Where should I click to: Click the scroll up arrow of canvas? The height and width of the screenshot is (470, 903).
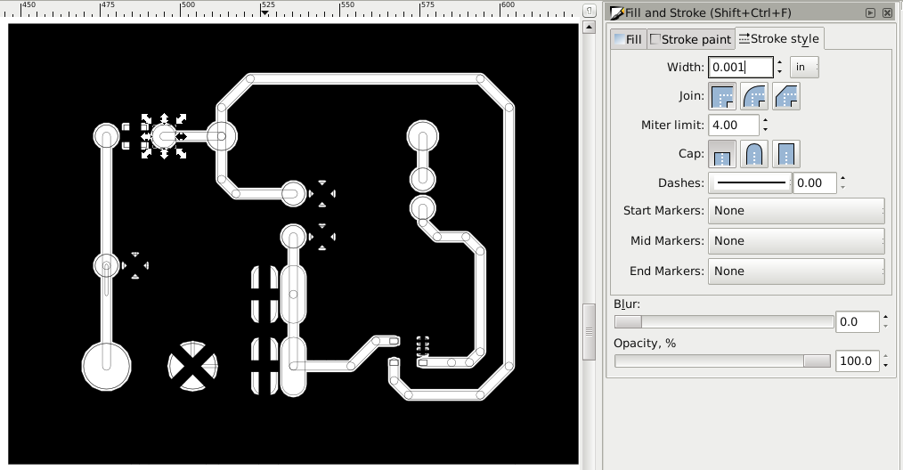coord(589,27)
